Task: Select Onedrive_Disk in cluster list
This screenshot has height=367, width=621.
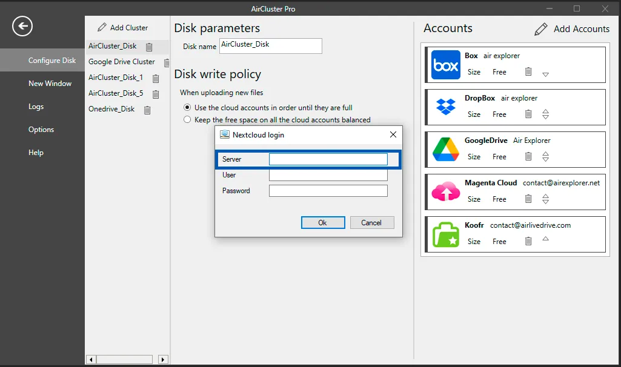Action: coord(111,109)
